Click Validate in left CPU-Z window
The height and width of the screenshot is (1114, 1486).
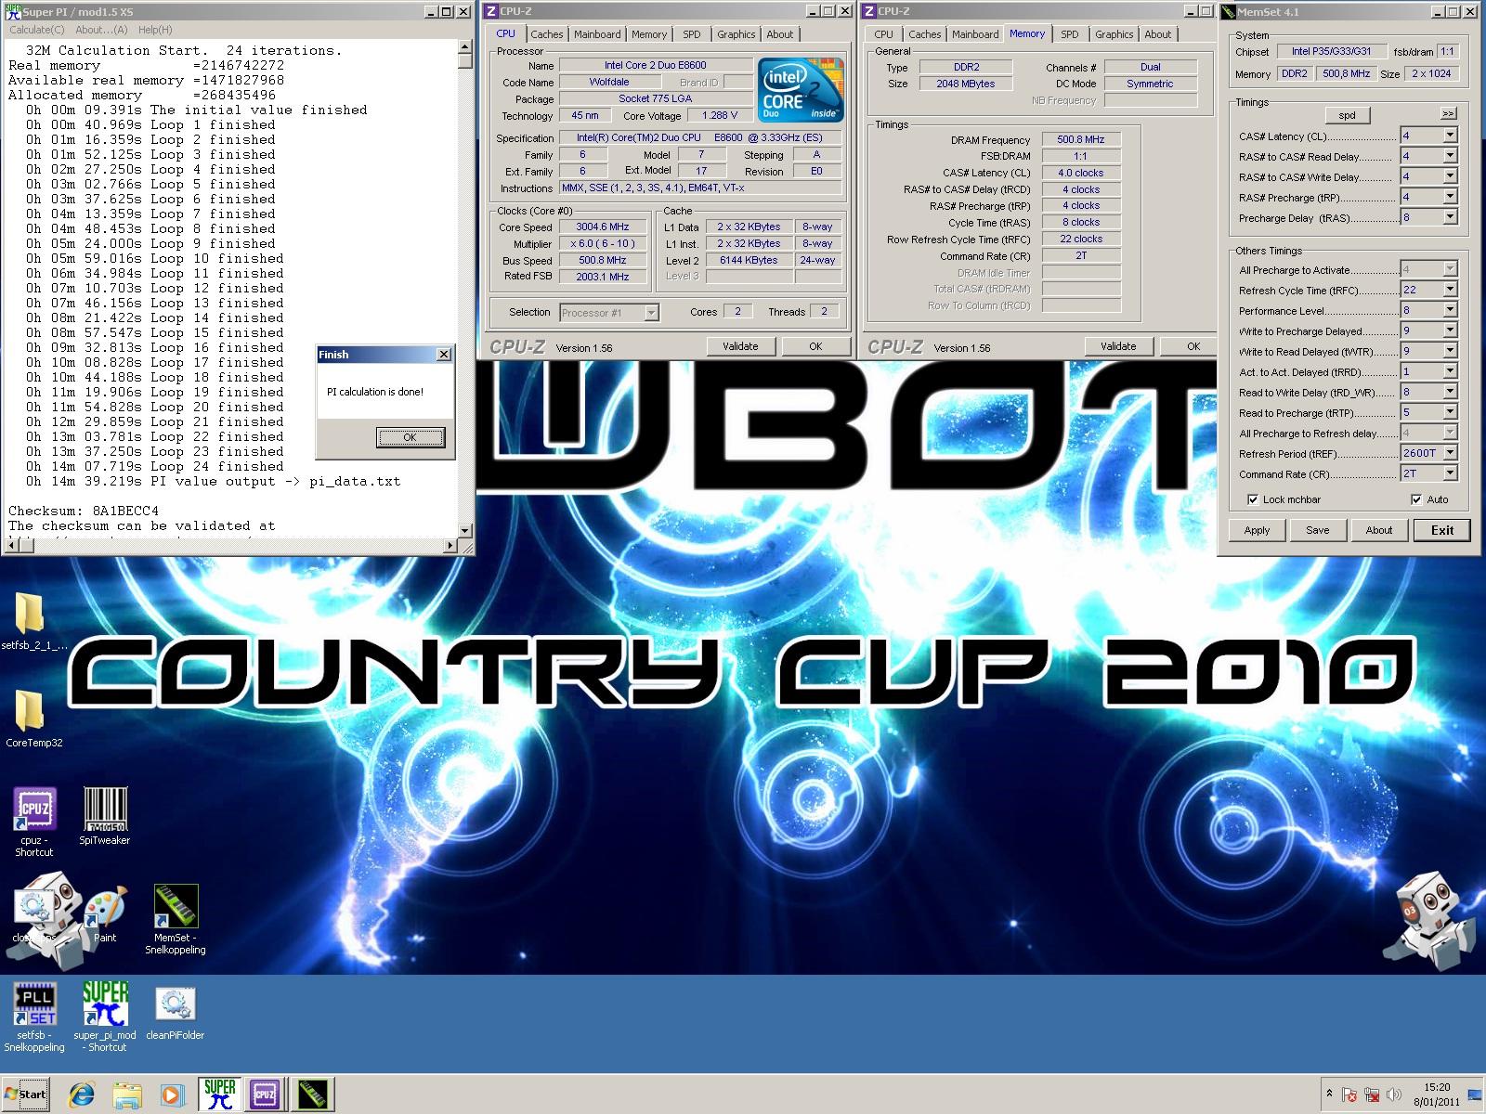[x=740, y=346]
